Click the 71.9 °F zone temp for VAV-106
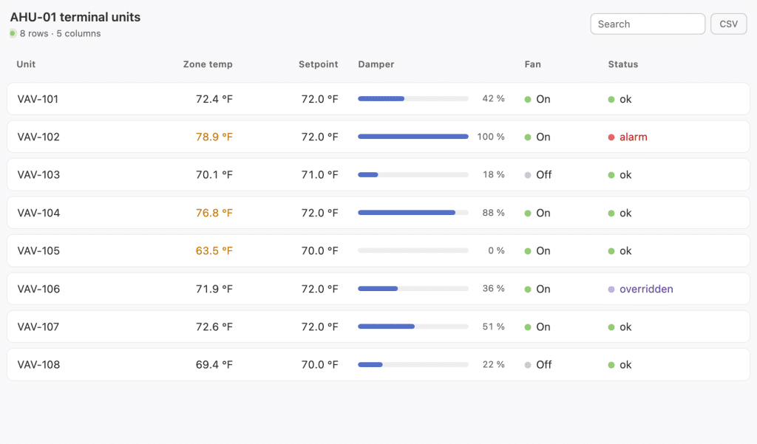This screenshot has width=757, height=444. [x=214, y=289]
